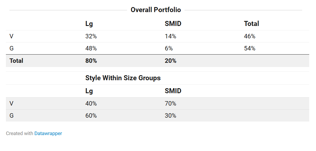This screenshot has width=316, height=151.
Task: Click the bold 80% cell
Action: pos(91,61)
